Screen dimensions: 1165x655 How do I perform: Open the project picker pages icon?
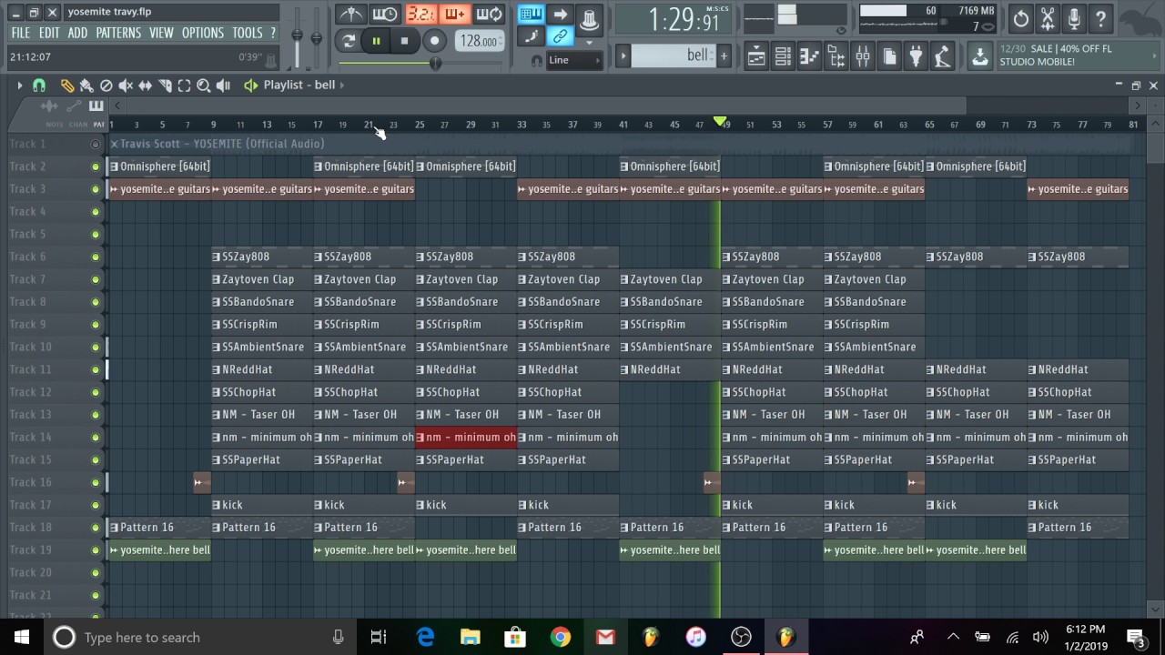click(889, 56)
